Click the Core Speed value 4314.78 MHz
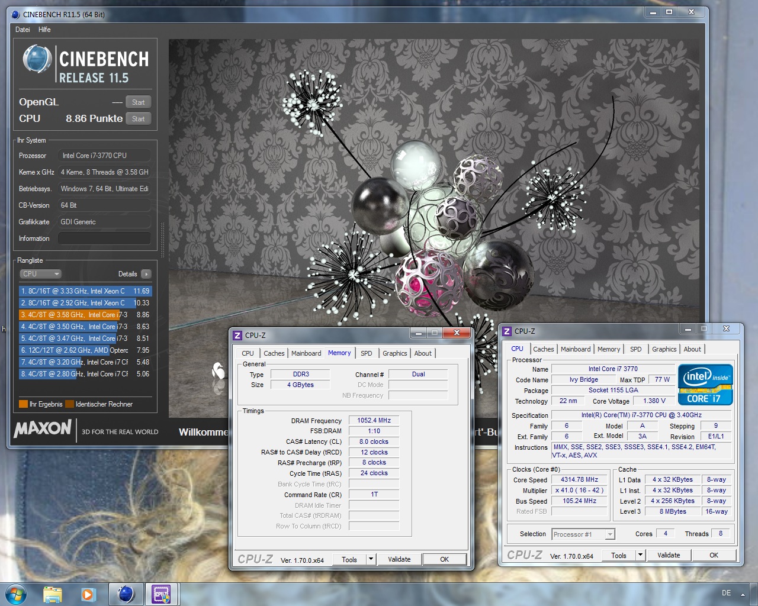The width and height of the screenshot is (758, 606). (x=579, y=480)
